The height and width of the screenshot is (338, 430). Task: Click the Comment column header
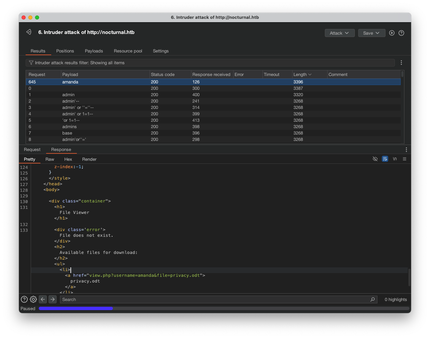(x=364, y=75)
